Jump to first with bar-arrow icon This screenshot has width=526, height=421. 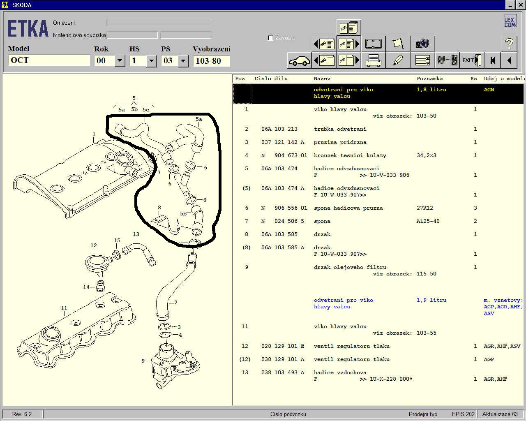pyautogui.click(x=493, y=60)
